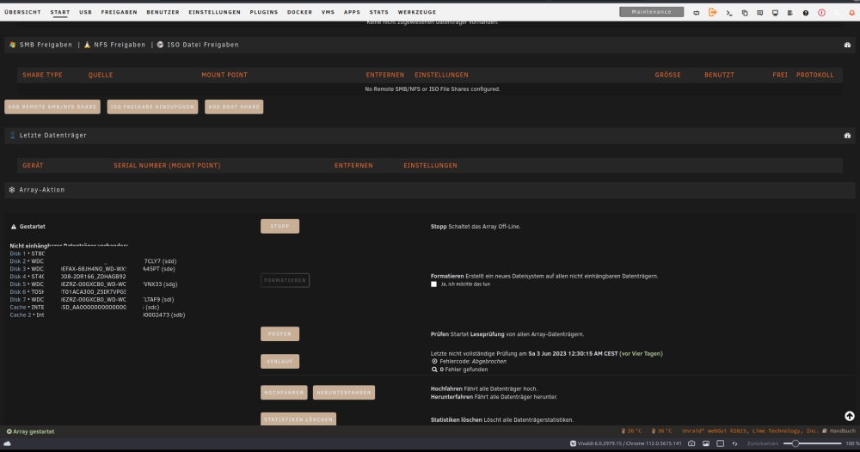Viewport: 860px width, 452px height.
Task: Go to the Freigaben tab
Action: (119, 12)
